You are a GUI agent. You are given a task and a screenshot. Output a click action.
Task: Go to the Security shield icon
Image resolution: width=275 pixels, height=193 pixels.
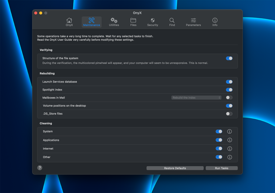pos(153,22)
